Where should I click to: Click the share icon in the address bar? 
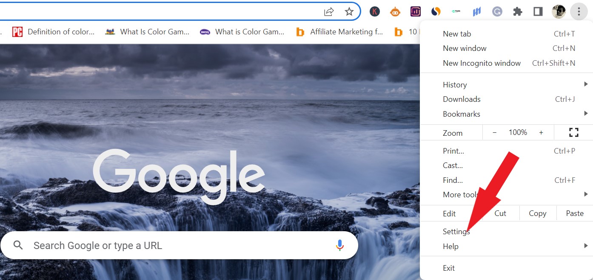[x=329, y=11]
